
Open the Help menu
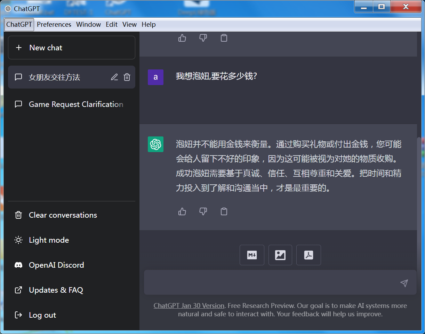point(149,24)
